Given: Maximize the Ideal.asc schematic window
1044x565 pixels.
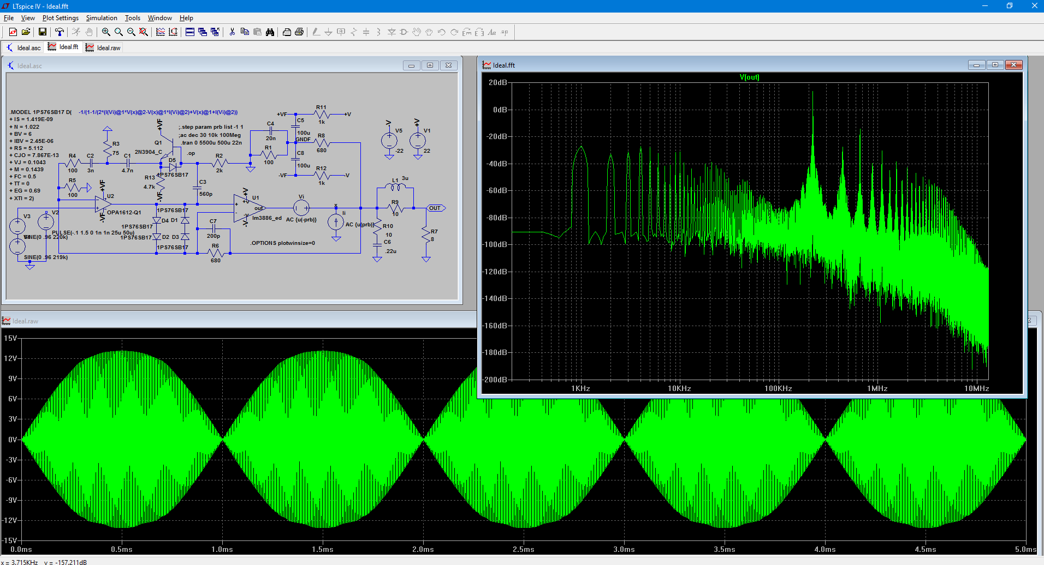Looking at the screenshot, I should (430, 65).
